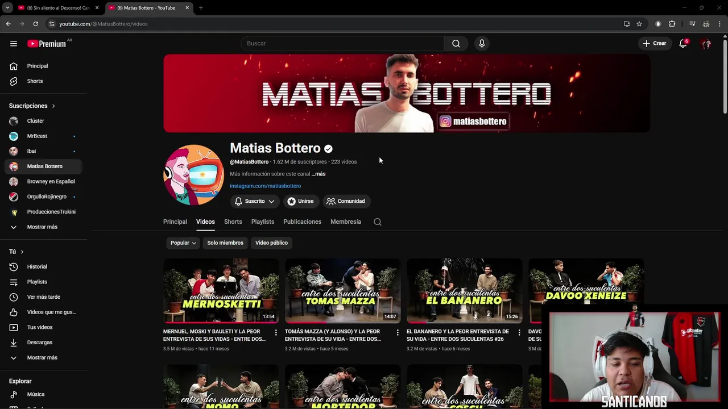Open Historial in sidebar

43,266
